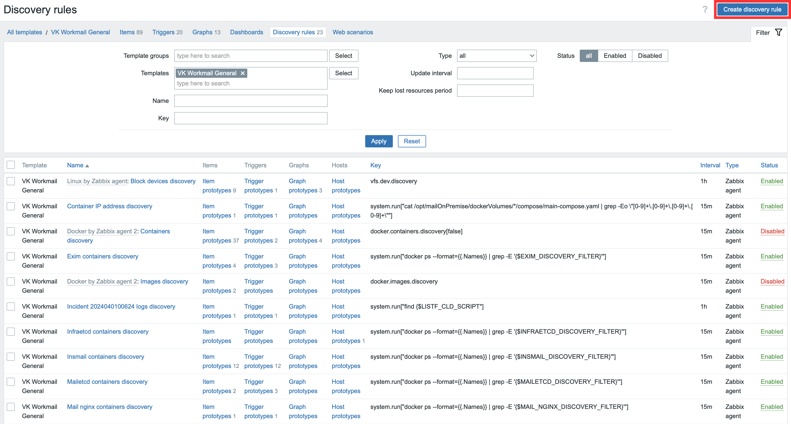This screenshot has width=791, height=424.
Task: Open Container IP address discovery rule
Action: (110, 206)
